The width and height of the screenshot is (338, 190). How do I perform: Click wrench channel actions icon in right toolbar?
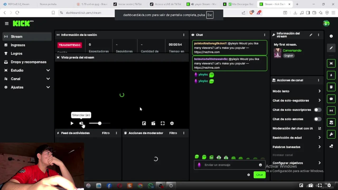tap(331, 134)
